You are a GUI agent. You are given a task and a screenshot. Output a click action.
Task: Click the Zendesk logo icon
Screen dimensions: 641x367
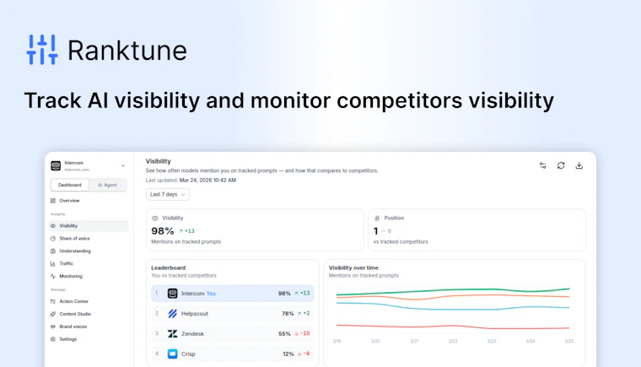(173, 334)
